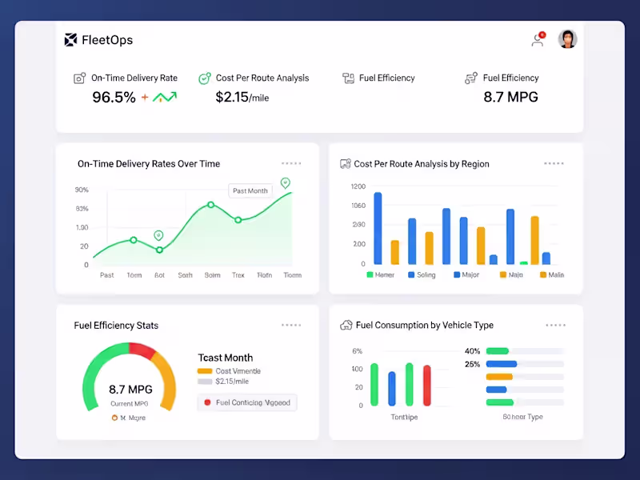This screenshot has height=480, width=640.
Task: Click the green pin marker above Bot
Action: [x=158, y=235]
